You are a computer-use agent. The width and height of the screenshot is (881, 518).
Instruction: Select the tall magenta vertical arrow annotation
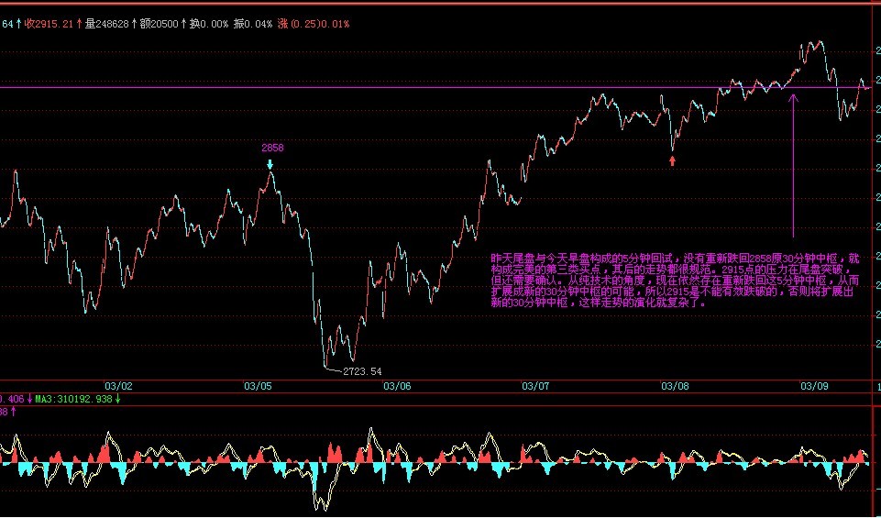tap(793, 160)
